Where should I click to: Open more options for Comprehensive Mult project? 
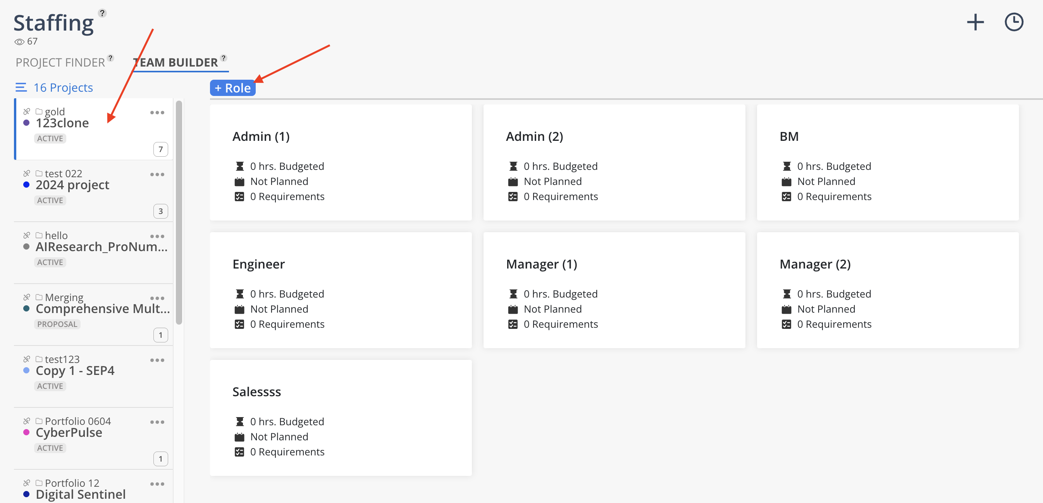pos(157,298)
